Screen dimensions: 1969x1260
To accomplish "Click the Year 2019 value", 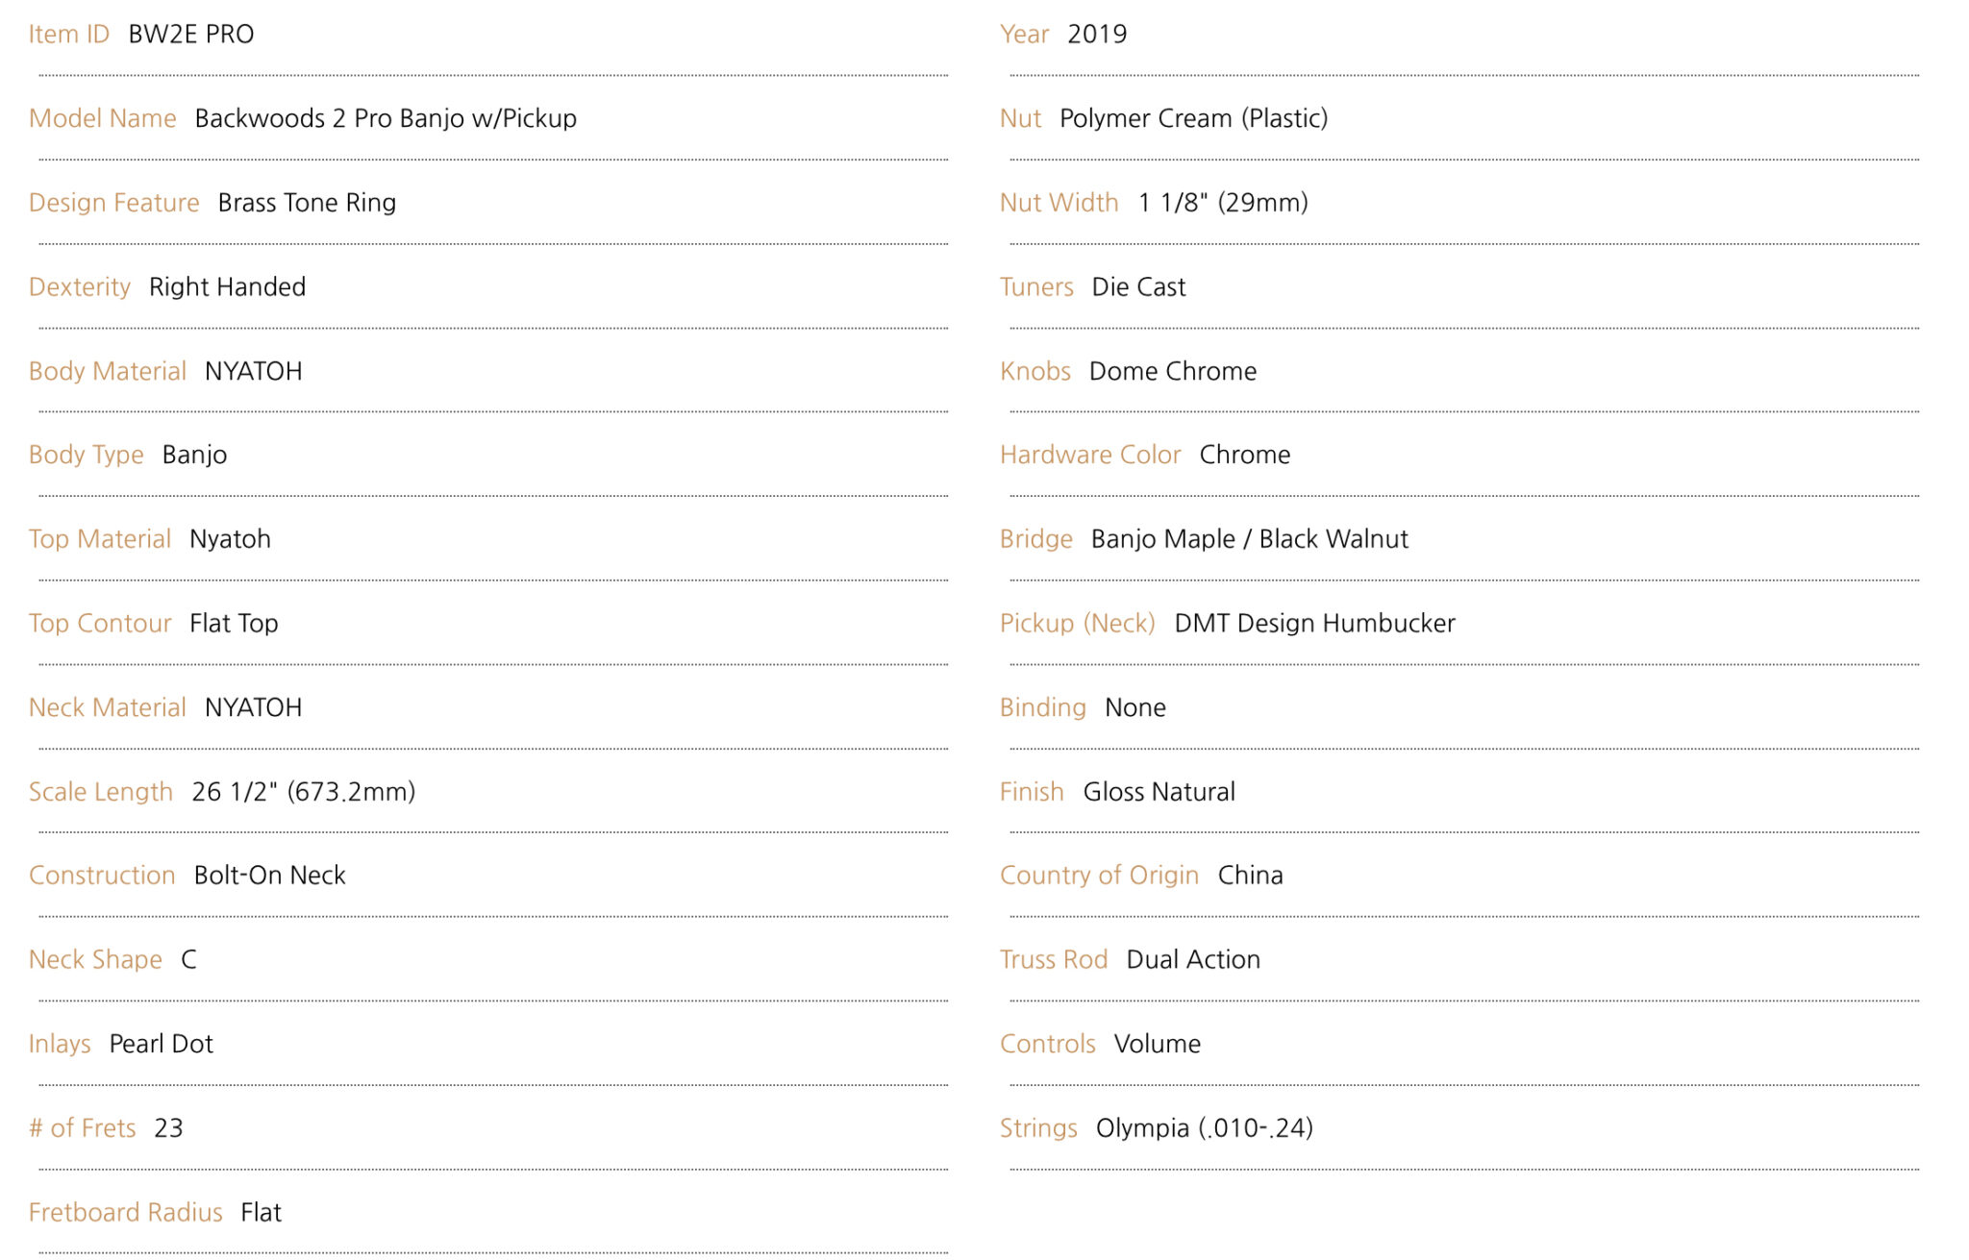I will point(1097,35).
